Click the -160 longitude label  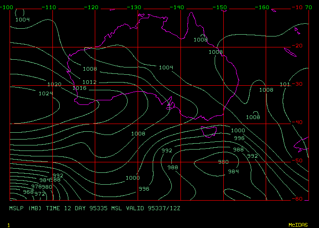pos(264,8)
